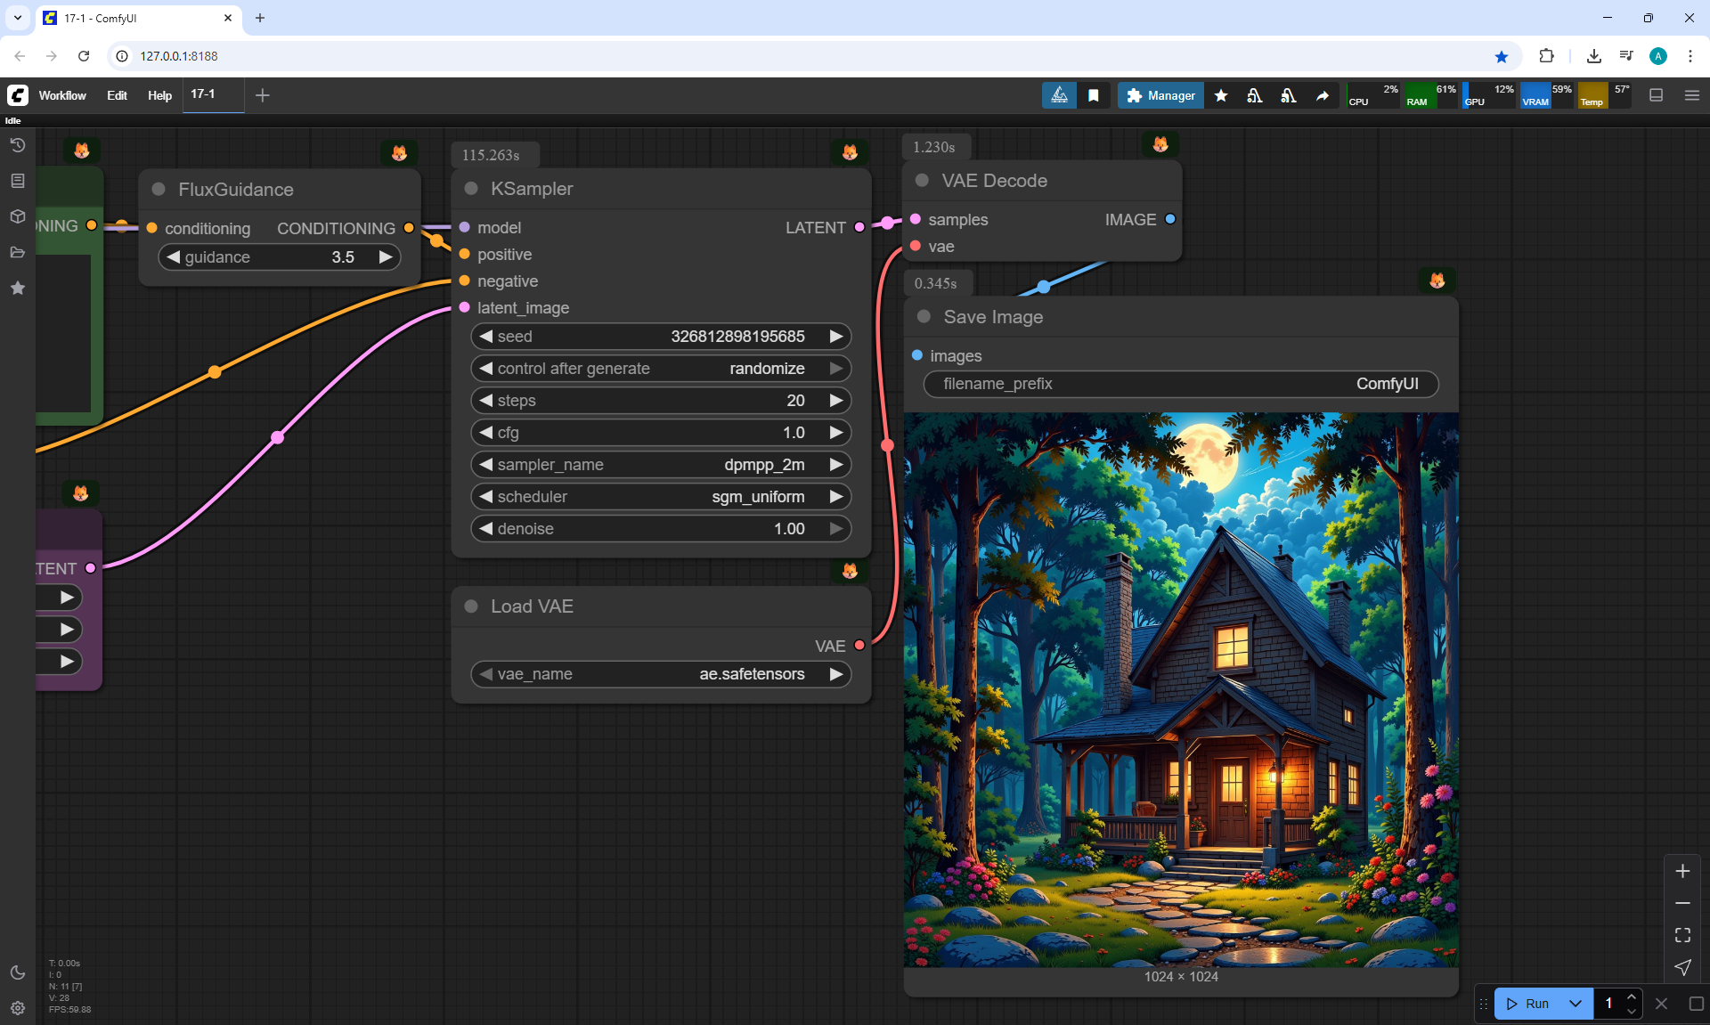The image size is (1710, 1025).
Task: Open the workflows folder sidebar icon
Action: tap(18, 252)
